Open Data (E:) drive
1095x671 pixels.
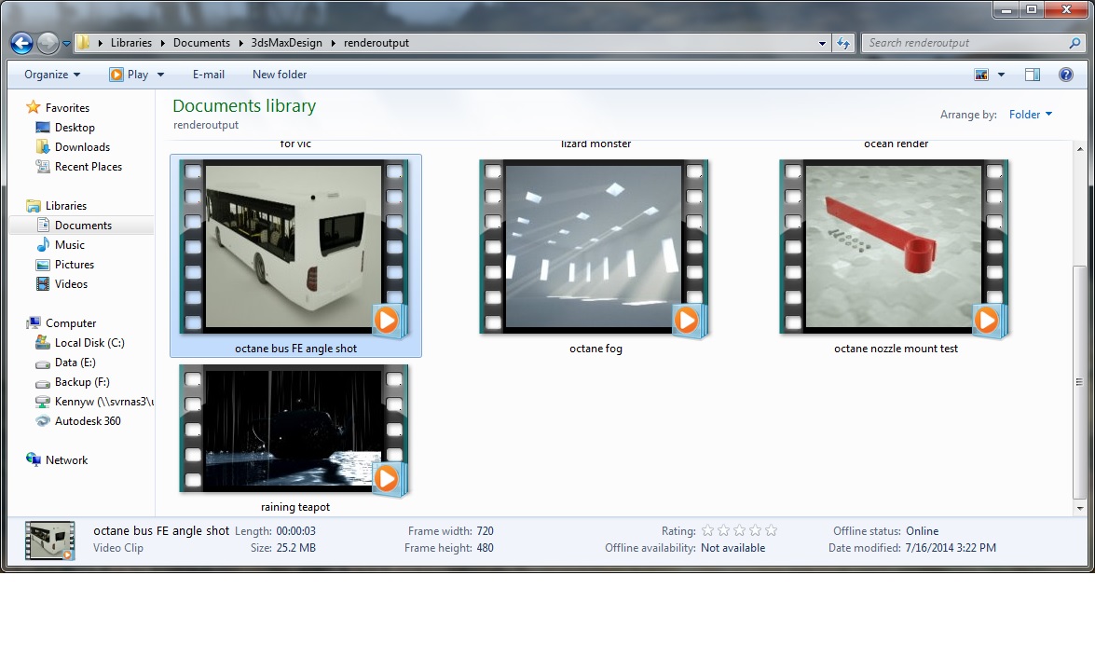[x=75, y=362]
